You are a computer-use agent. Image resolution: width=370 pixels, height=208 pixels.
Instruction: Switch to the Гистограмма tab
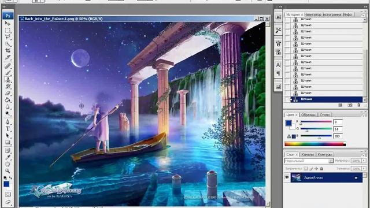click(332, 14)
